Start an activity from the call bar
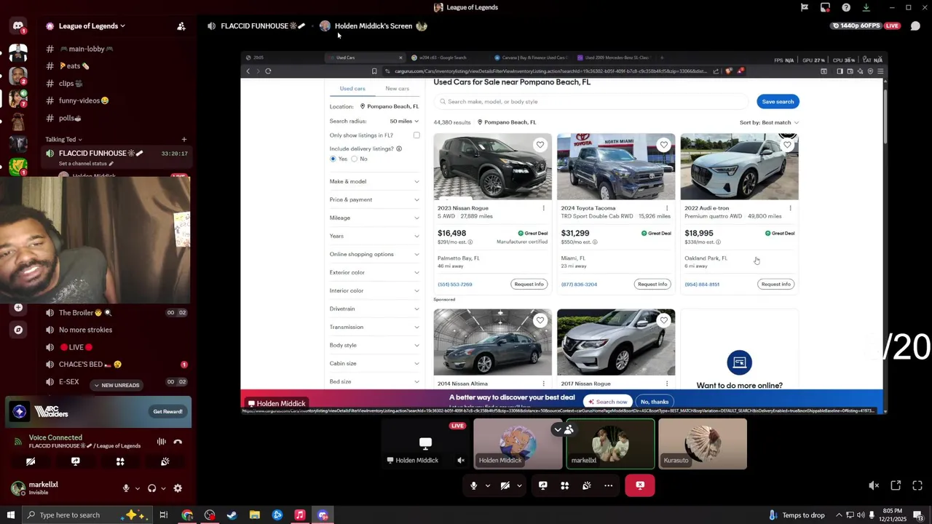This screenshot has height=524, width=932. [564, 485]
